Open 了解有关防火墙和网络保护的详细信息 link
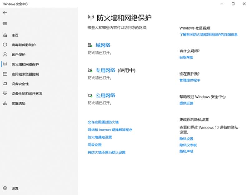250x195 pixels. tap(208, 35)
